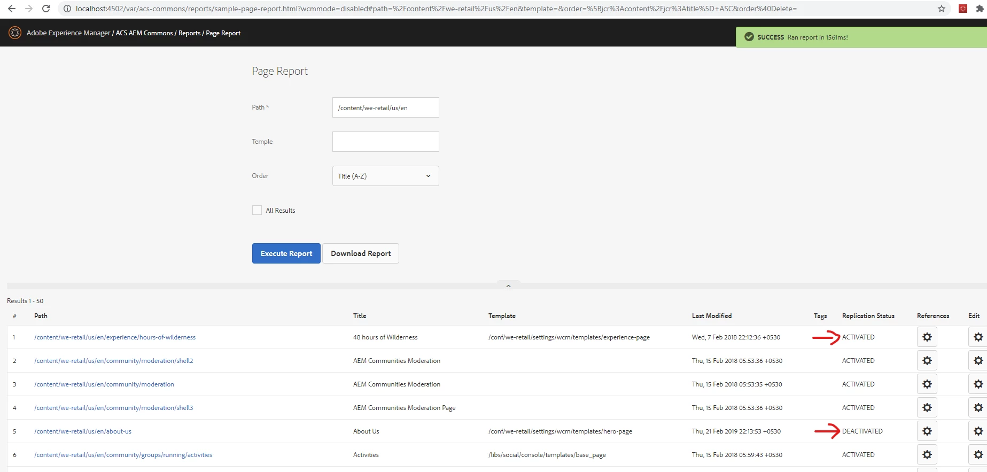Open References gear for row 3 moderation
The width and height of the screenshot is (987, 472).
pos(927,384)
